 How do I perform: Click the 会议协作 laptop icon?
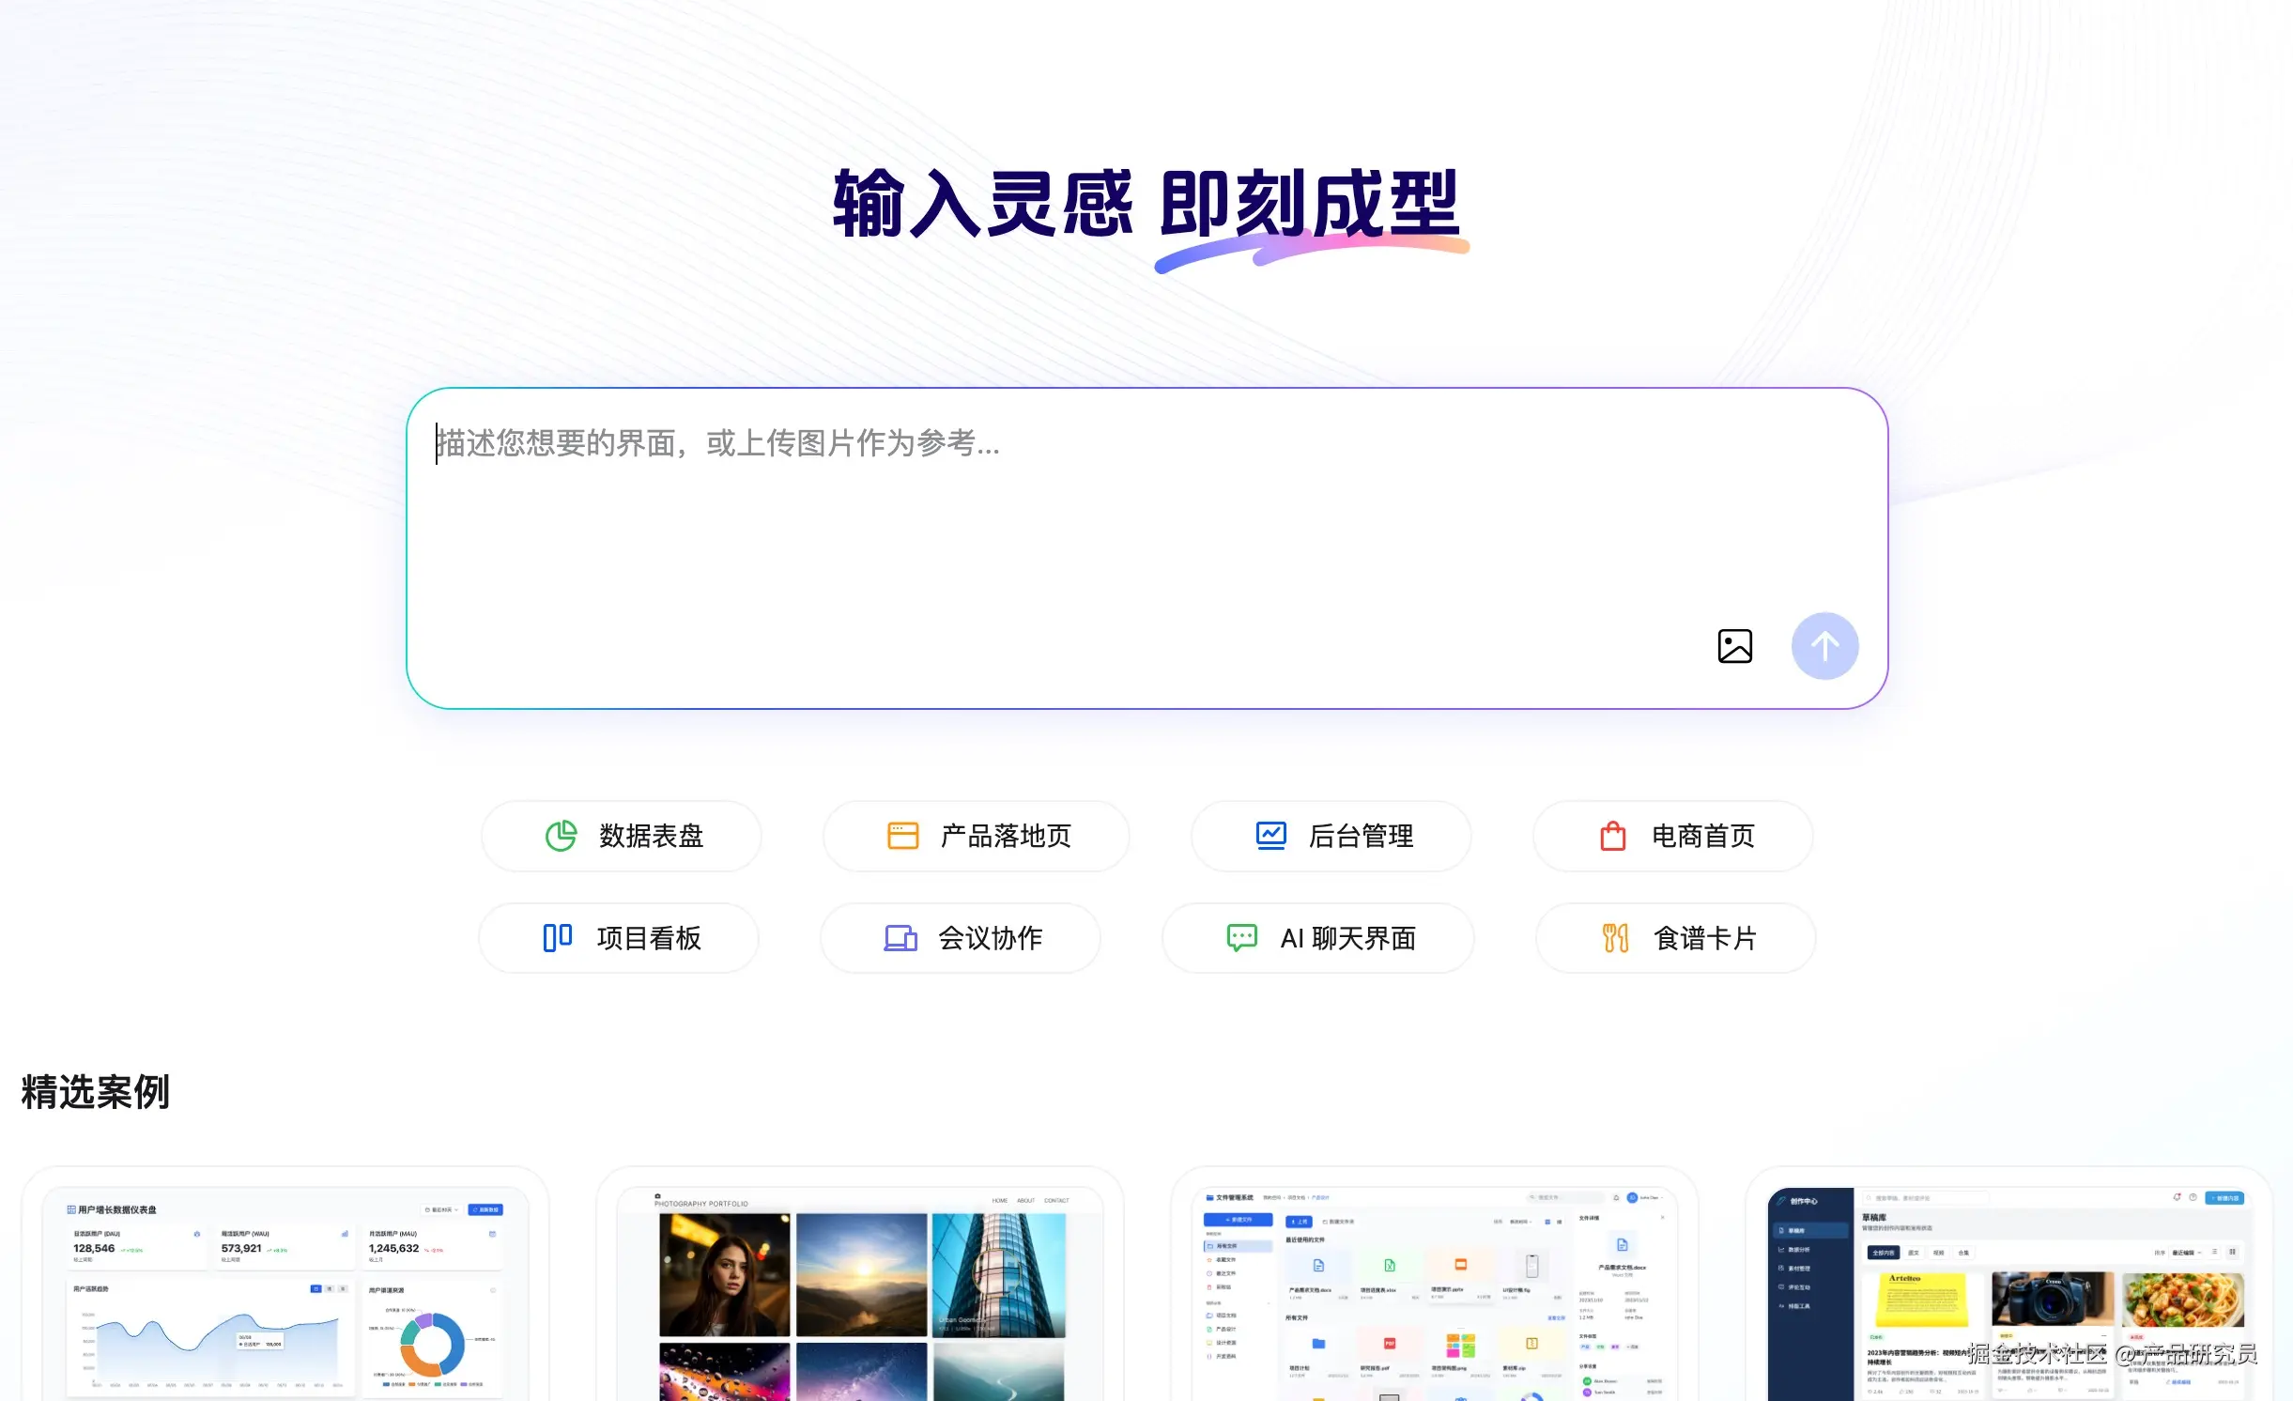(x=900, y=937)
